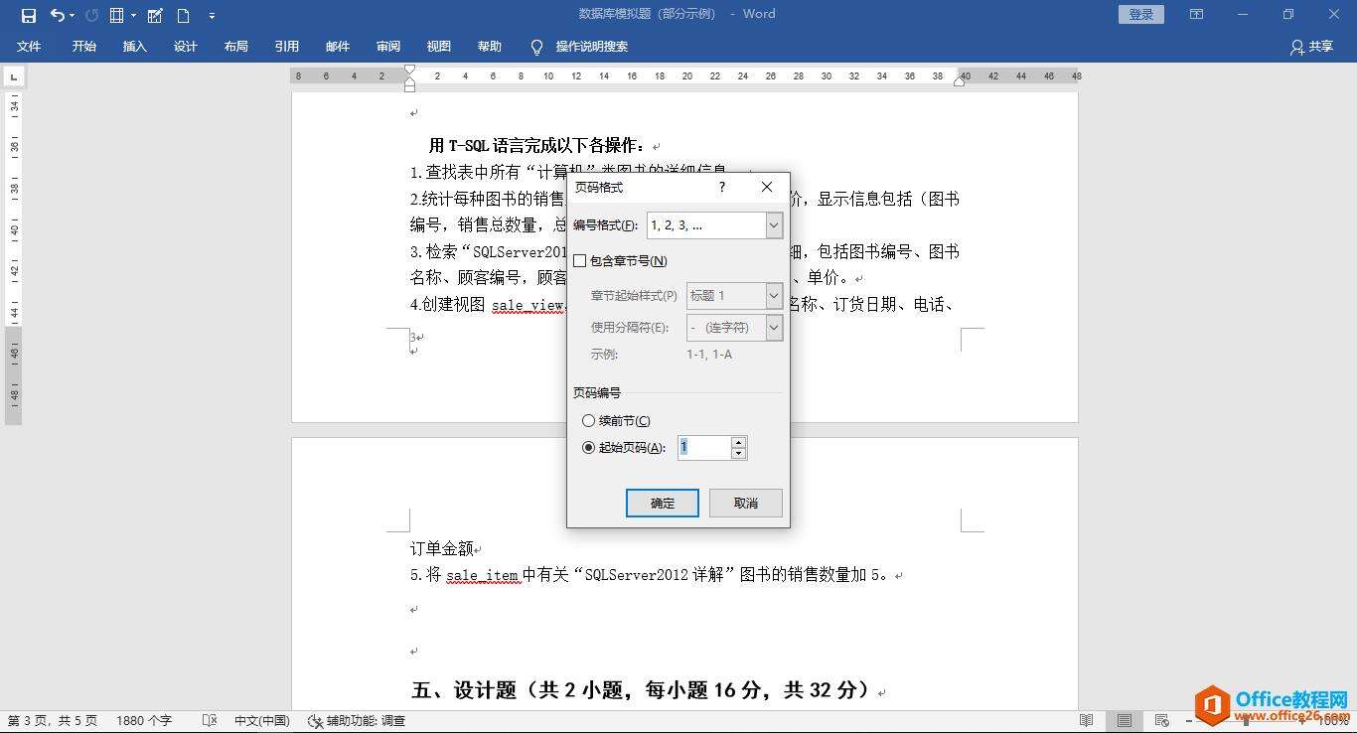Open the 帮助 ribbon tab
The width and height of the screenshot is (1357, 733).
[x=490, y=47]
